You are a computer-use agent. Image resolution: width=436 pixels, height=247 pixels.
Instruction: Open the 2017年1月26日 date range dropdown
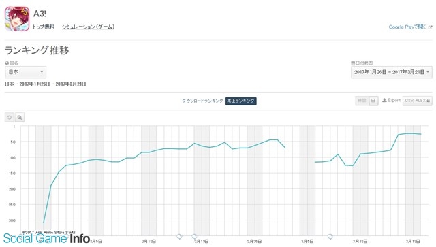coord(392,72)
